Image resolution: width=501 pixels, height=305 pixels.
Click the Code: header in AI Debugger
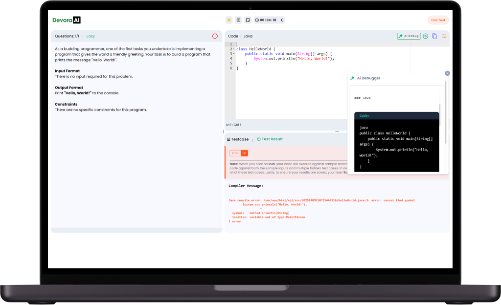click(396, 116)
